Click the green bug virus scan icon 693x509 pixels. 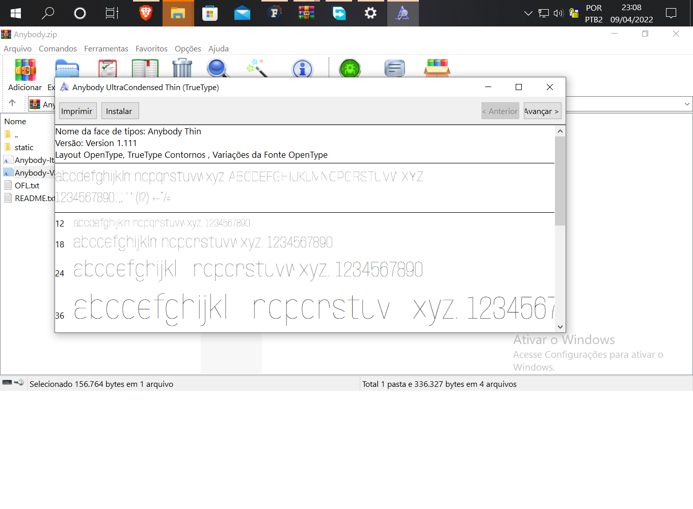[x=350, y=68]
